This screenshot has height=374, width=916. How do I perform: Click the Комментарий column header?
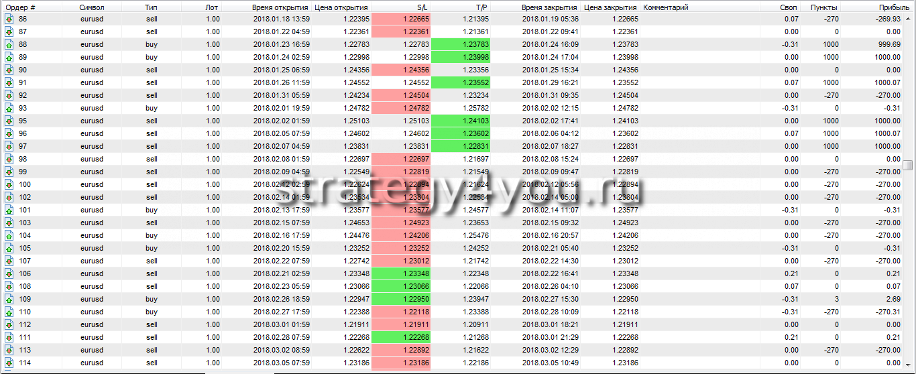[665, 7]
